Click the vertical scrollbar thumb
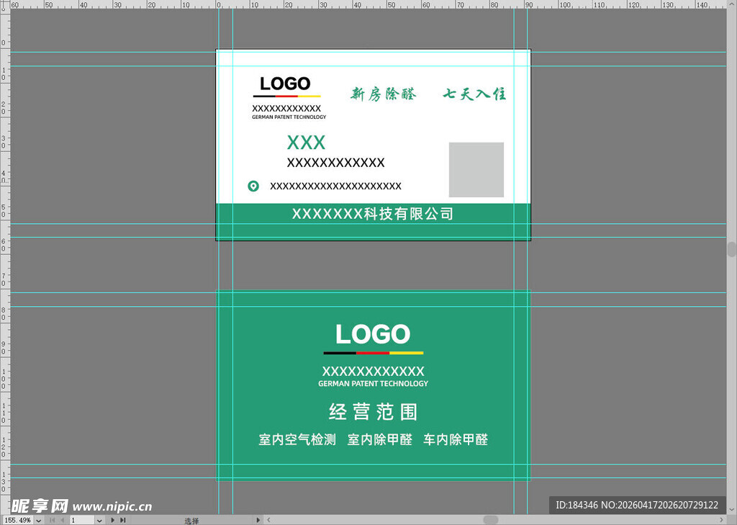The height and width of the screenshot is (525, 737). point(732,249)
